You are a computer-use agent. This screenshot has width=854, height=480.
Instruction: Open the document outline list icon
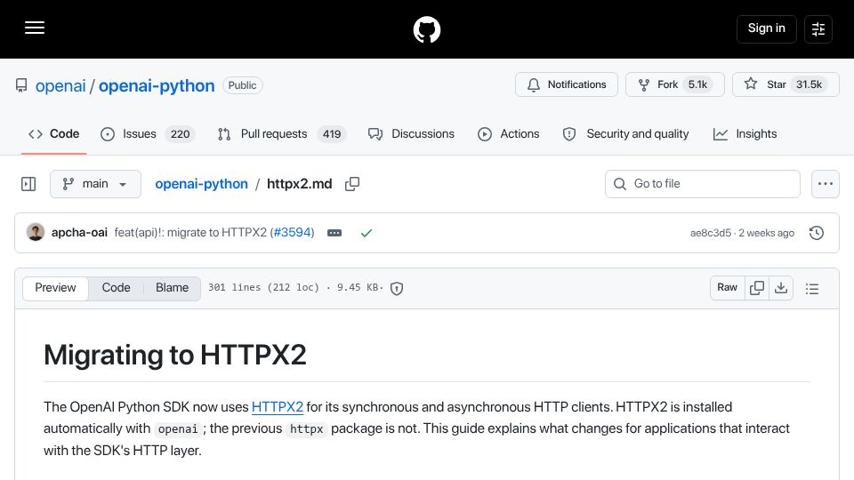coord(812,288)
